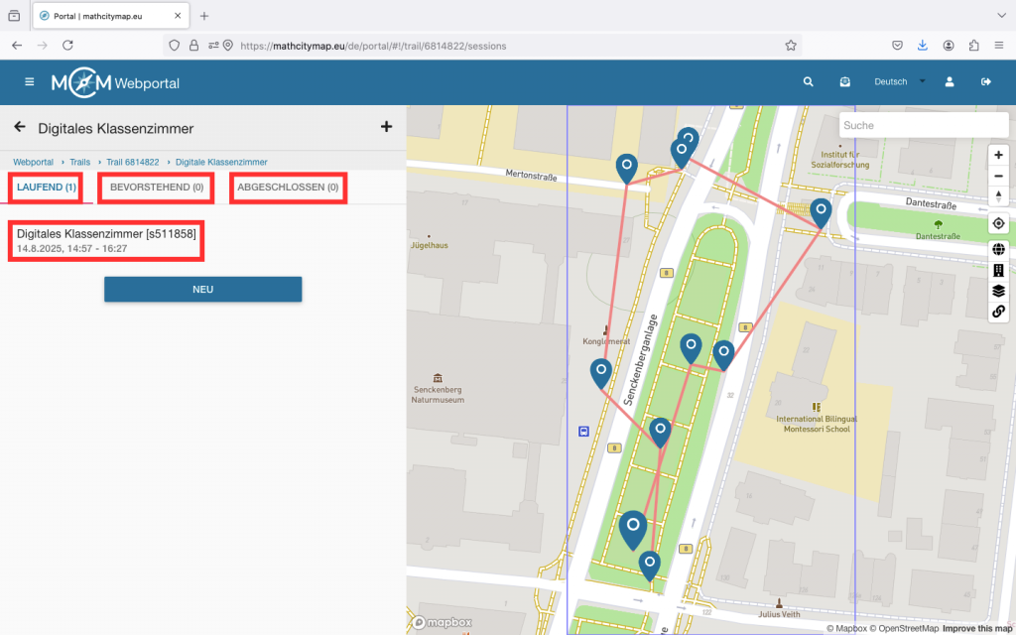Image resolution: width=1016 pixels, height=635 pixels.
Task: Switch to the ABGESCHLOSSEN tab
Action: 288,188
